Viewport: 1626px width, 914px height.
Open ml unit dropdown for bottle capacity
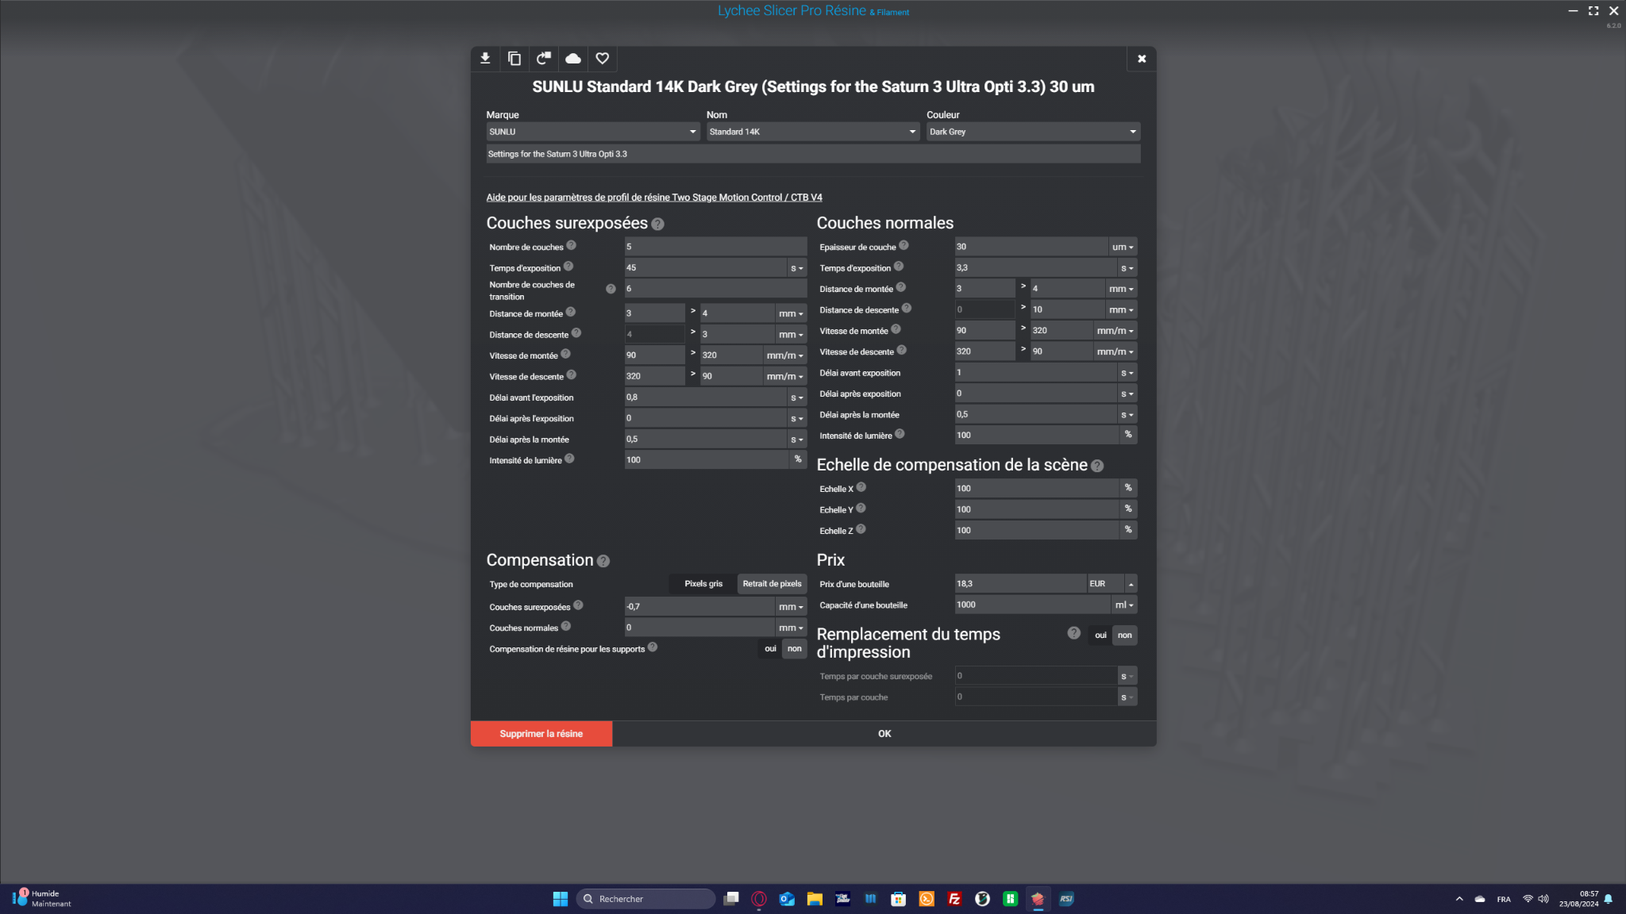tap(1123, 605)
